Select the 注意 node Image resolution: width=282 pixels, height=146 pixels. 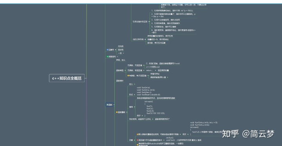click(131, 140)
